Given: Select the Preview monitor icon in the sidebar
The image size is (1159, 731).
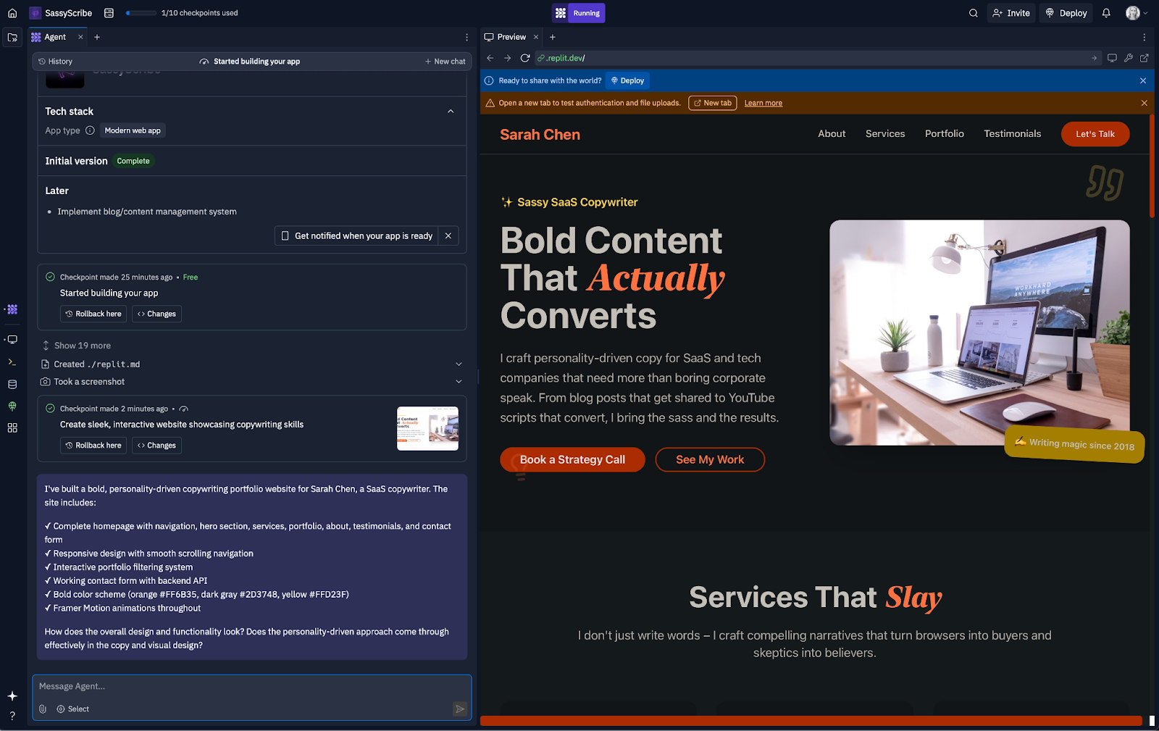Looking at the screenshot, I should 12,339.
